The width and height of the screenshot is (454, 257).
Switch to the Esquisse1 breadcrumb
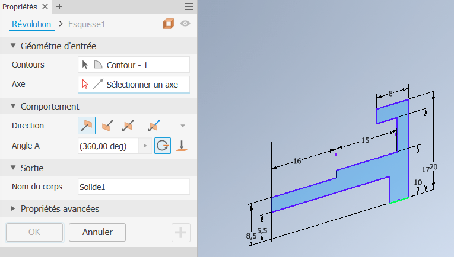coord(87,24)
